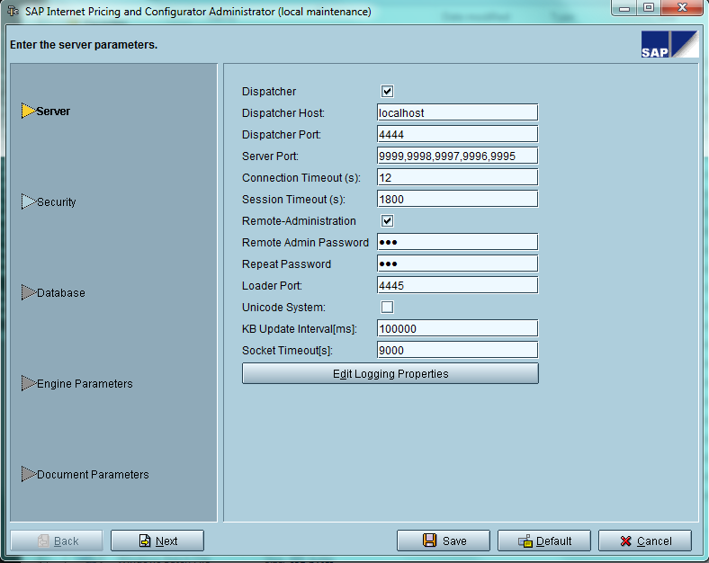709x563 pixels.
Task: Click 'Enter the server parameters.' heading
Action: click(x=84, y=45)
